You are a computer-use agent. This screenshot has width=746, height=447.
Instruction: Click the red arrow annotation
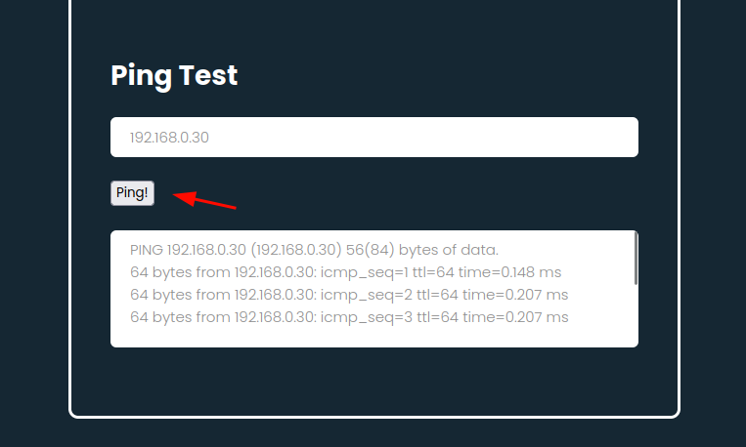tap(204, 199)
